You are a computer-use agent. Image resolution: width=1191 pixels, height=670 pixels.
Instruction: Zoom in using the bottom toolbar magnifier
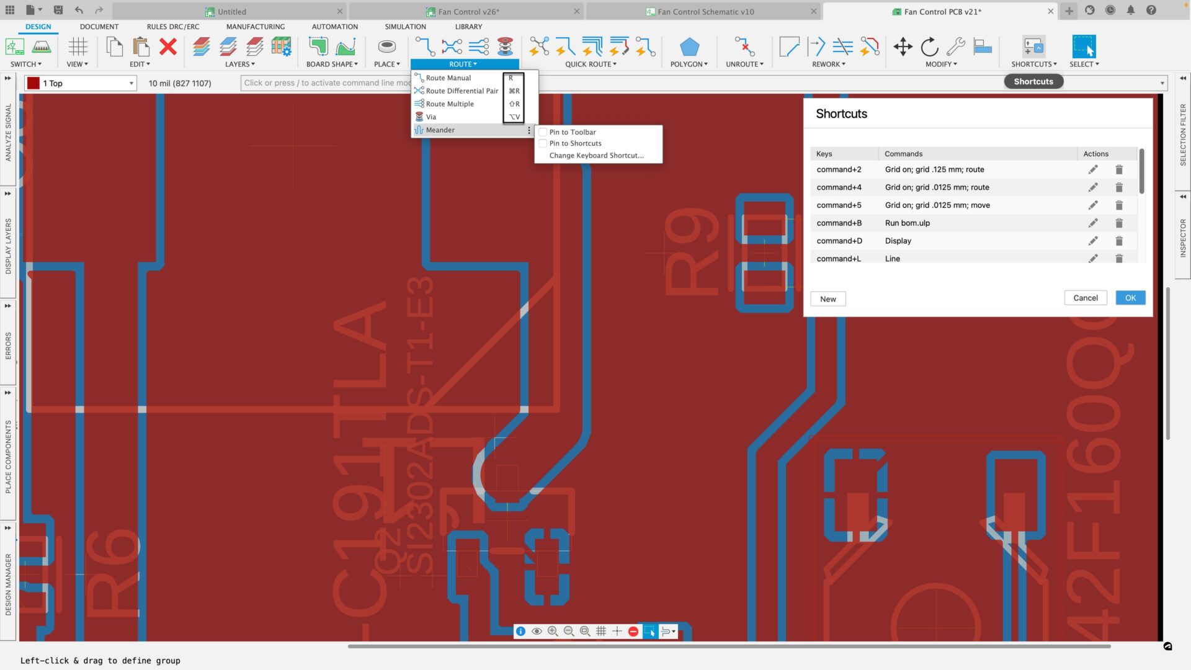[x=553, y=631]
